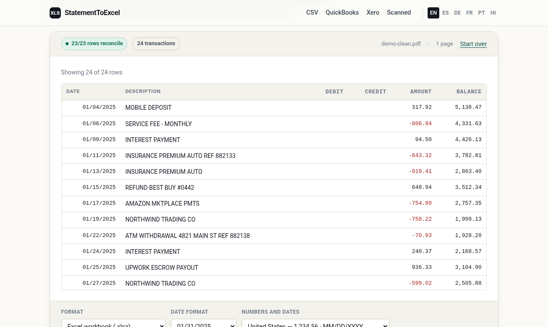
Task: Click the Start over link
Action: coord(473,44)
